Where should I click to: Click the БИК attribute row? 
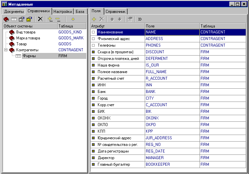[118, 111]
